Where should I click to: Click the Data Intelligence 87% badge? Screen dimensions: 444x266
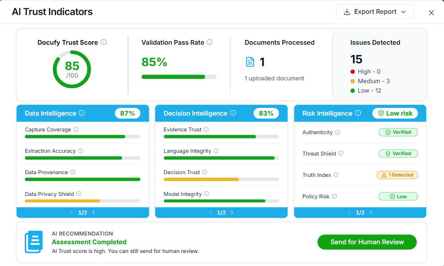[127, 113]
